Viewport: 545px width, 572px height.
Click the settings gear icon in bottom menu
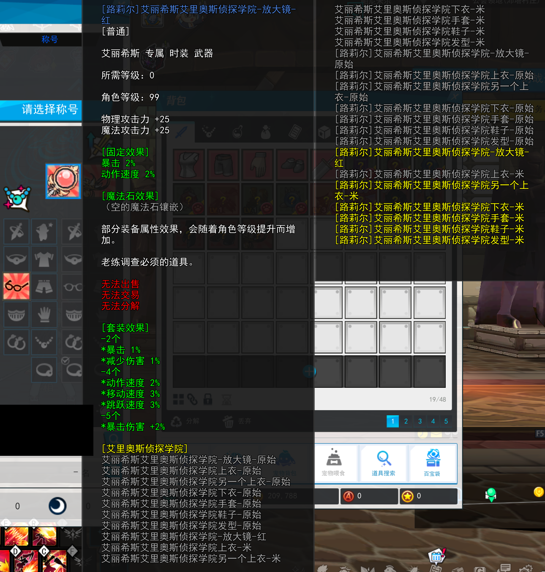pos(526,568)
